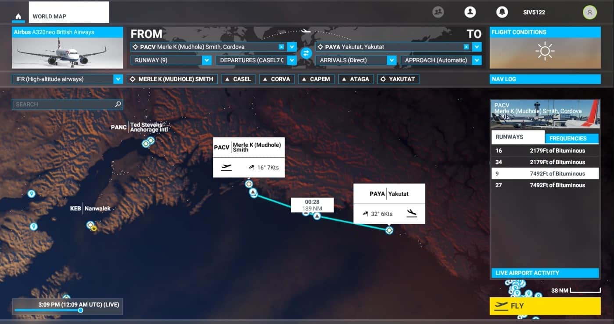
Task: Click the green player avatar icon
Action: pyautogui.click(x=589, y=12)
